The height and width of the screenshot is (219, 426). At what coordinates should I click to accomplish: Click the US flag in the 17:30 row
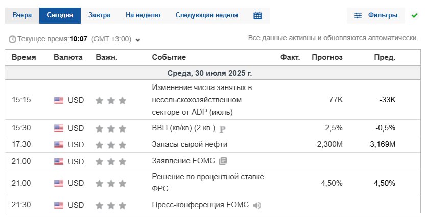tap(59, 145)
